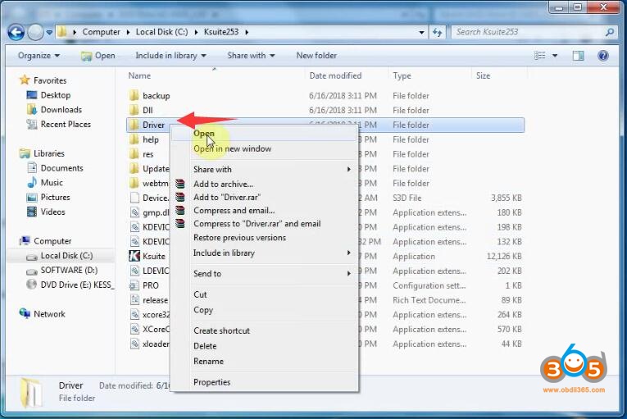This screenshot has width=627, height=419.
Task: Focus the Search Ksuite253 field
Action: [x=528, y=32]
